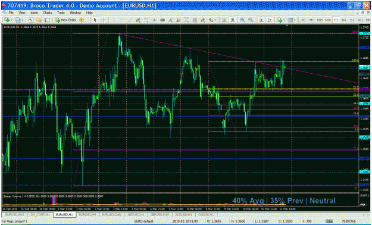Switch timeframe to H4
The image size is (372, 225).
tap(344, 20)
